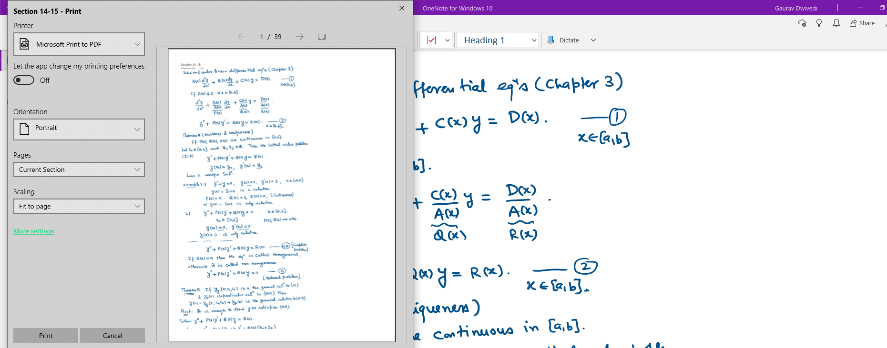The width and height of the screenshot is (887, 348).
Task: Click the Share button in OneNote
Action: click(862, 23)
